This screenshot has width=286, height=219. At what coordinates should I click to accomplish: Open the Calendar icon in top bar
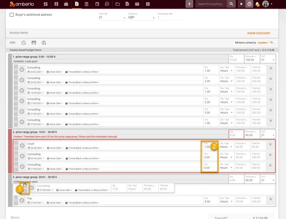pos(97,4)
